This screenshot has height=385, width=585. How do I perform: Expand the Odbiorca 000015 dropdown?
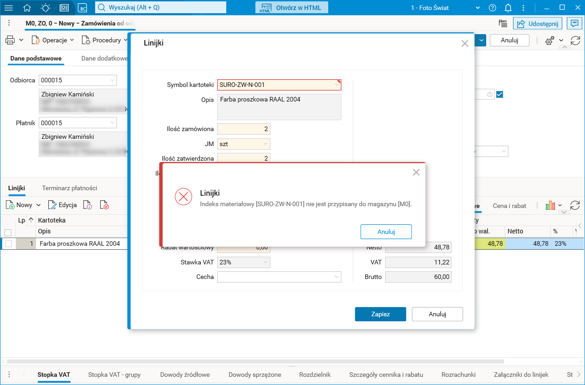click(112, 80)
